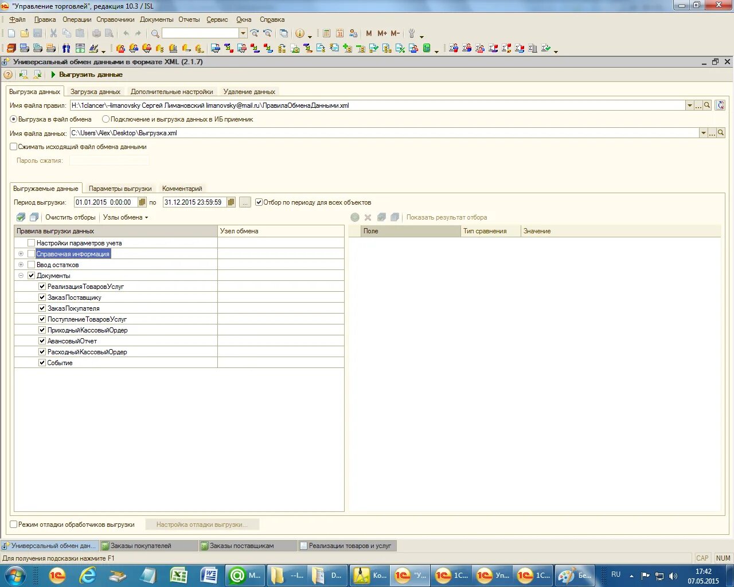Open the Calculator icon in top toolbar
Screen dimensions: 734x587
[327, 33]
